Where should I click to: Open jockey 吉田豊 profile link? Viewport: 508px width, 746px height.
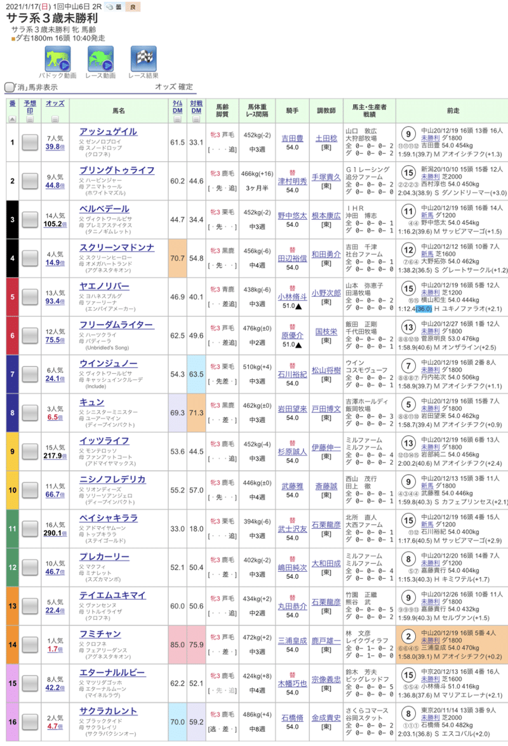click(x=292, y=139)
